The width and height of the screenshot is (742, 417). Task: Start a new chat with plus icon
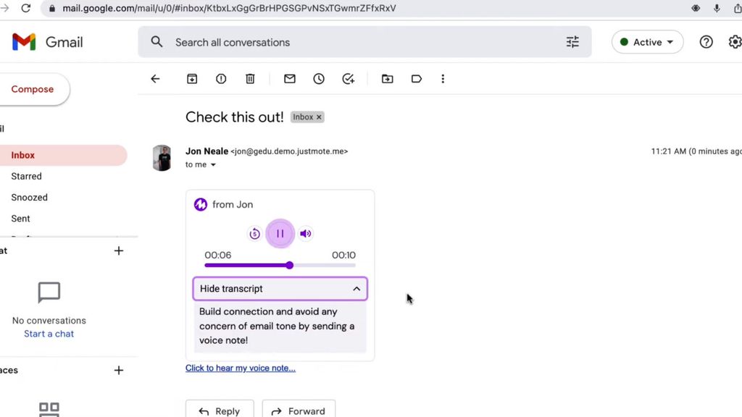[119, 251]
